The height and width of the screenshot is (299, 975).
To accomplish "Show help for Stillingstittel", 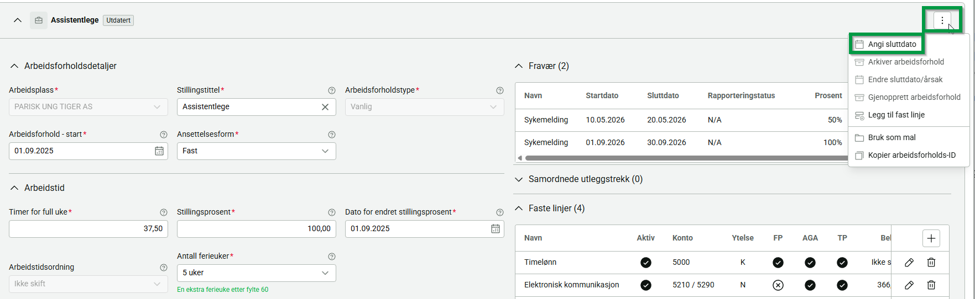I will (x=332, y=90).
